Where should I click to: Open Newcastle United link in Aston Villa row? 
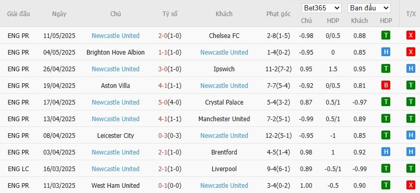click(x=224, y=85)
